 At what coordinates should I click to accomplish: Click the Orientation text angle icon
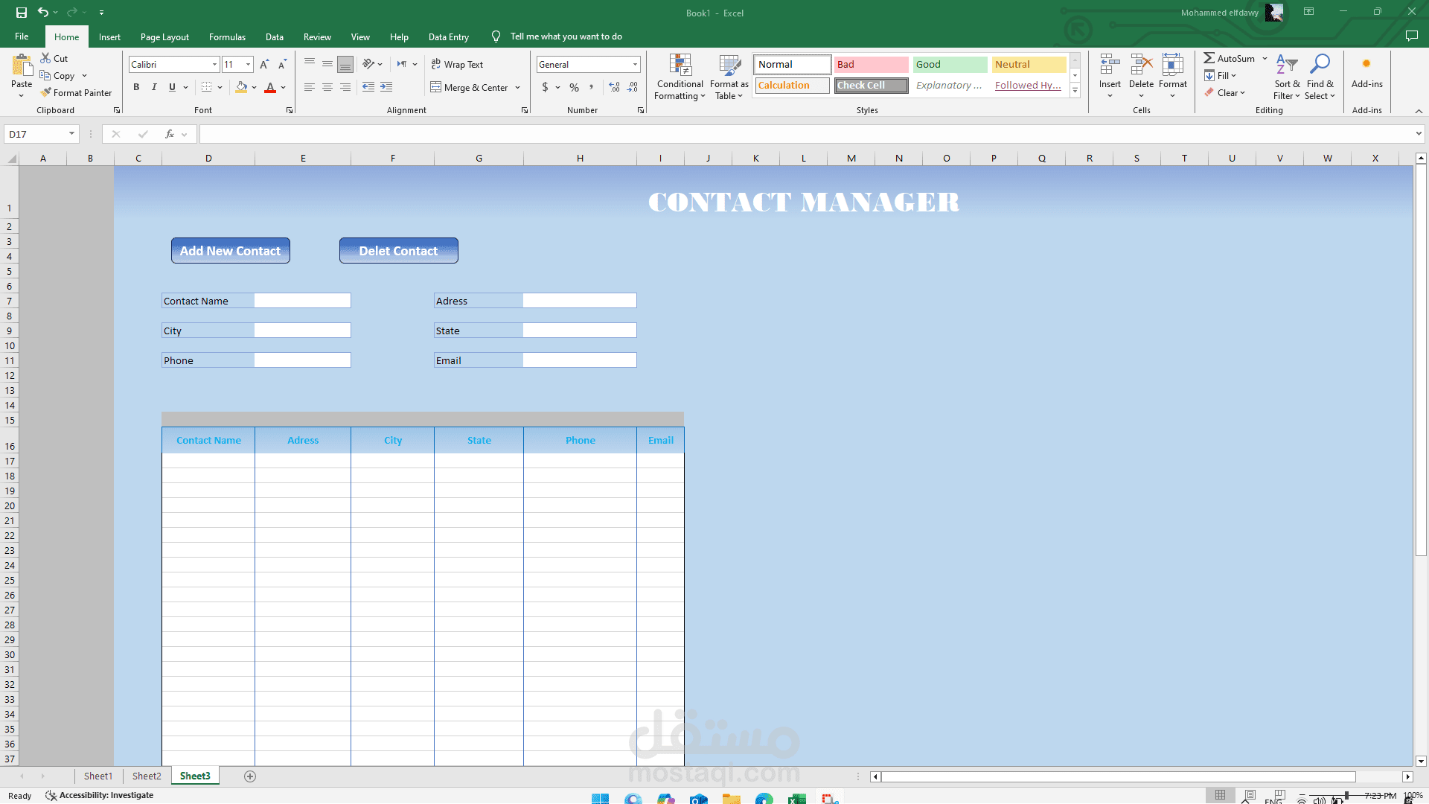pos(368,64)
